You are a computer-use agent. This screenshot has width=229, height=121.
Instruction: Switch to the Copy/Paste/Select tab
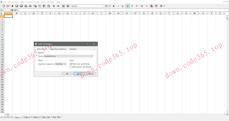tap(58, 49)
